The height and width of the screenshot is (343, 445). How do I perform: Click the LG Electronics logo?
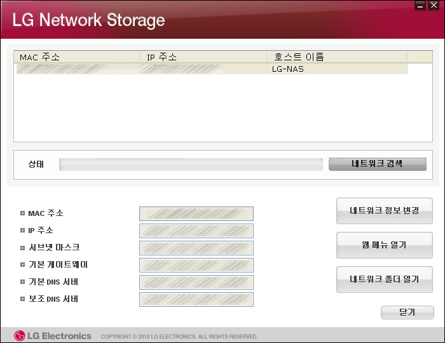(53, 336)
